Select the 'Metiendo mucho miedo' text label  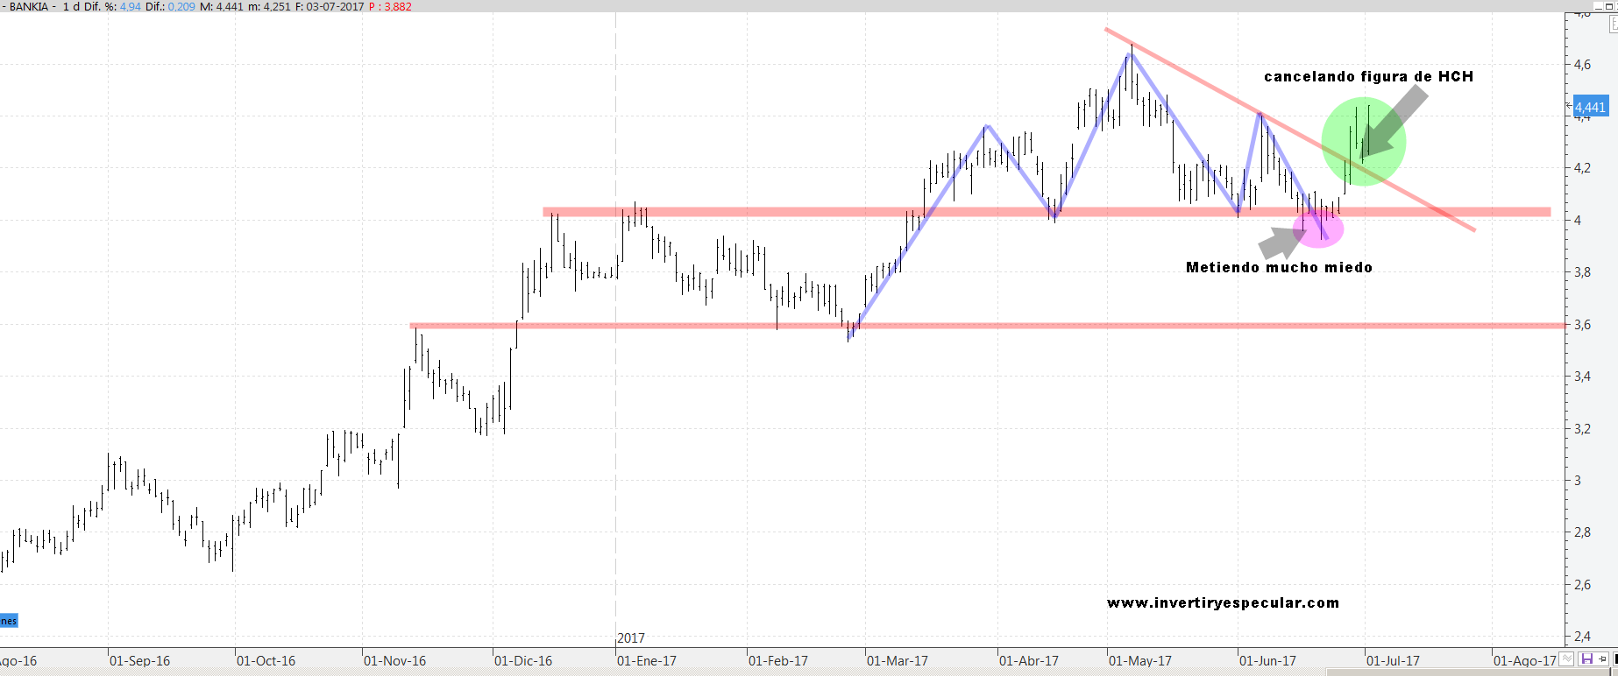click(1279, 268)
